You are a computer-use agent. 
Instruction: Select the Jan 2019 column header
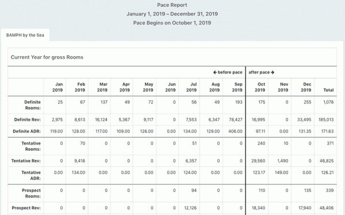(x=57, y=87)
